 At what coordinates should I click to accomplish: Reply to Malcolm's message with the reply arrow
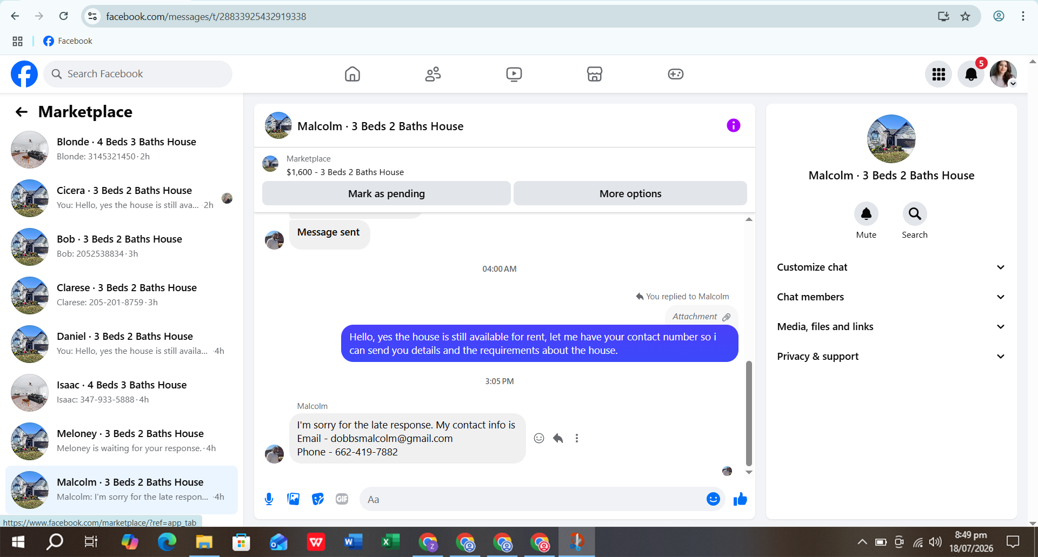tap(558, 438)
